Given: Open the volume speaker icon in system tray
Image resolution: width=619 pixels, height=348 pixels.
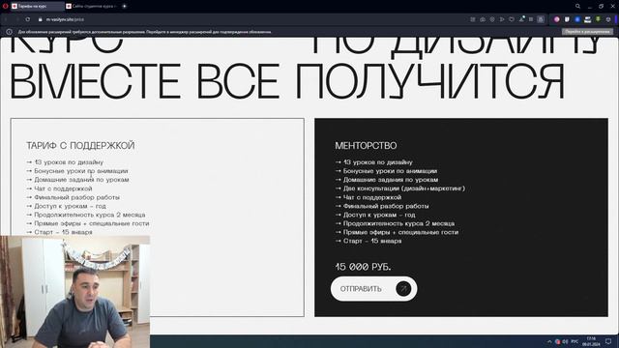Looking at the screenshot, I should pos(565,341).
